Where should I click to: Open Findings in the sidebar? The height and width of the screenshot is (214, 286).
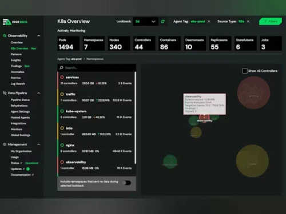16,66
